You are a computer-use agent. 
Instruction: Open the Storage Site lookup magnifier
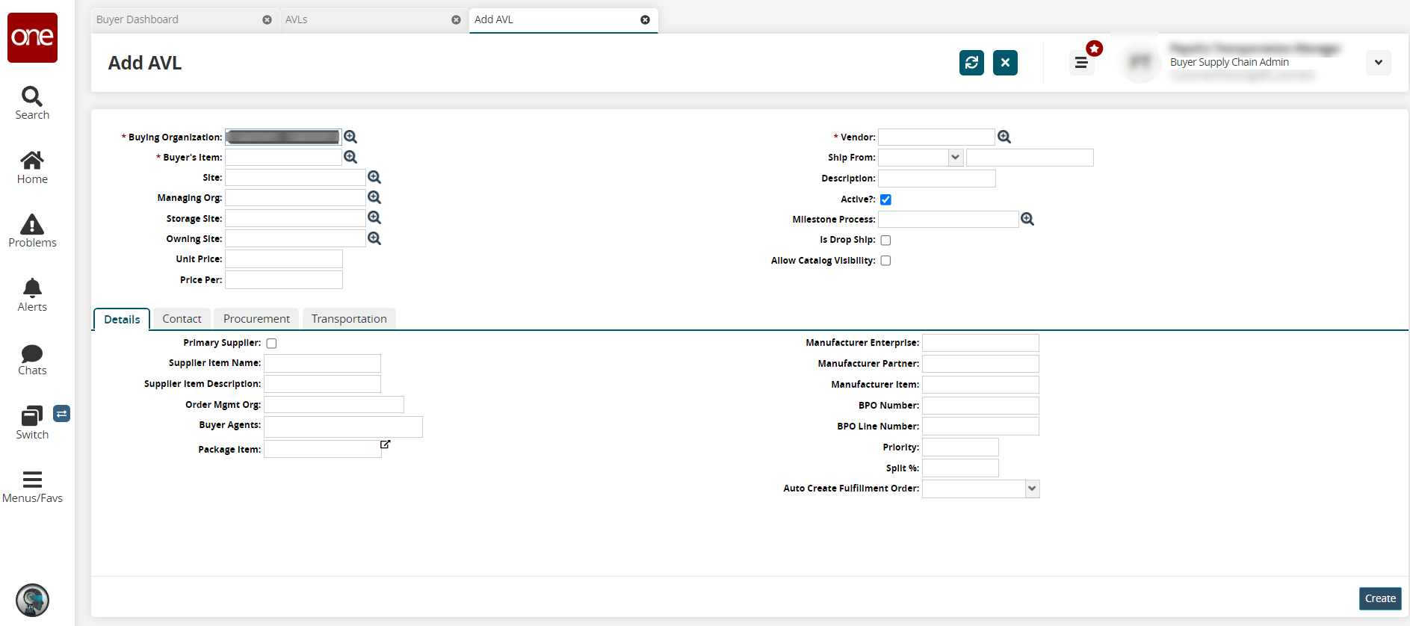(x=374, y=217)
